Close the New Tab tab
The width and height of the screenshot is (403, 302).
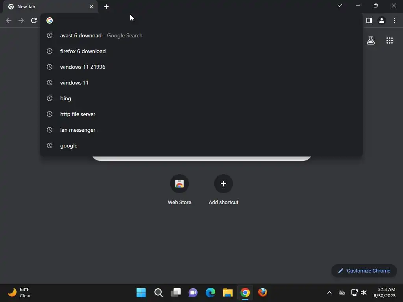(x=91, y=7)
